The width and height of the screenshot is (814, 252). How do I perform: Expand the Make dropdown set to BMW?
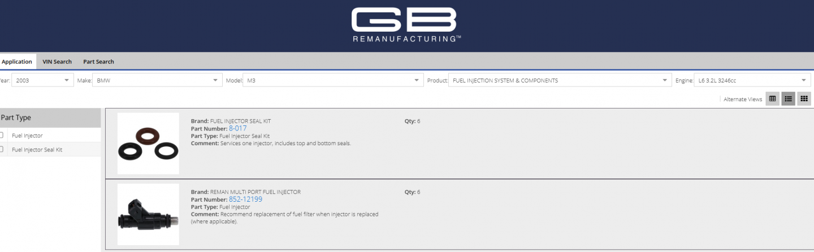coord(157,80)
